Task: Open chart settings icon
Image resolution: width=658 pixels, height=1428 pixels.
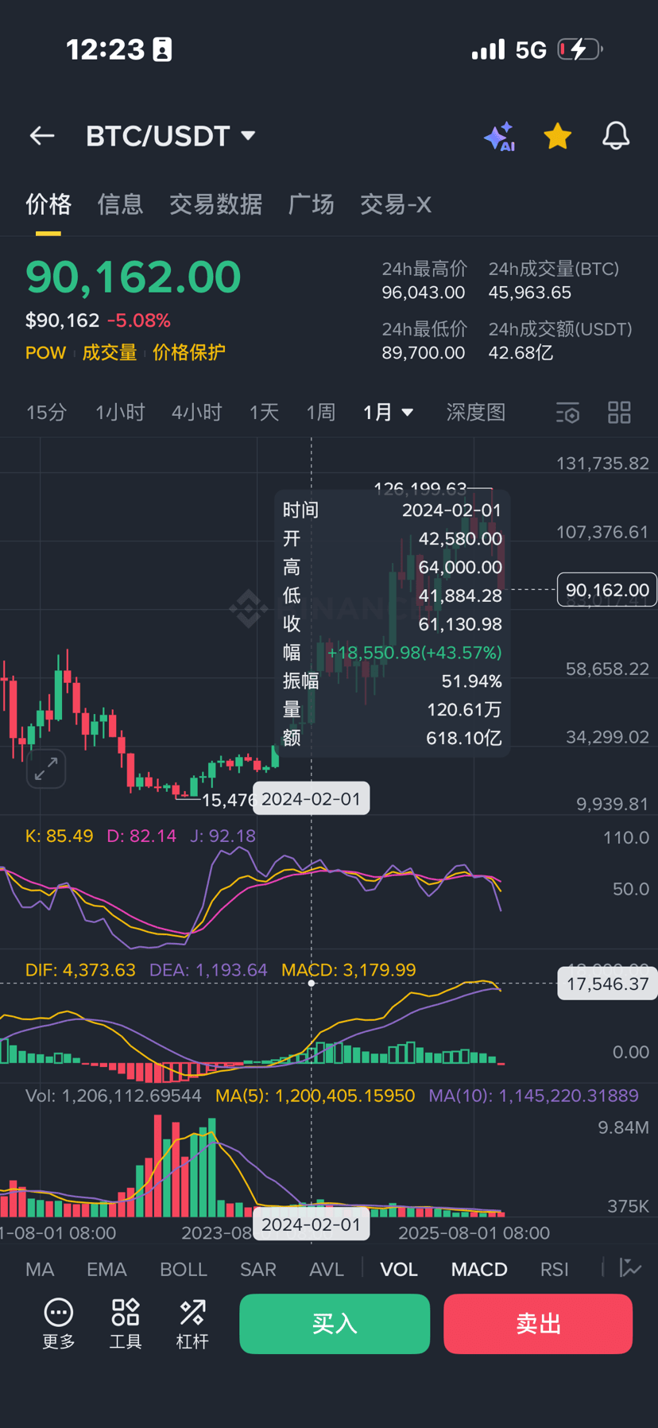Action: [567, 413]
